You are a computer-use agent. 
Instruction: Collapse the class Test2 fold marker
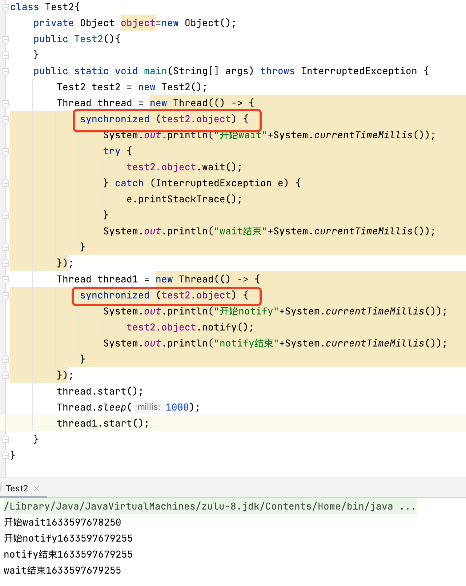click(5, 8)
